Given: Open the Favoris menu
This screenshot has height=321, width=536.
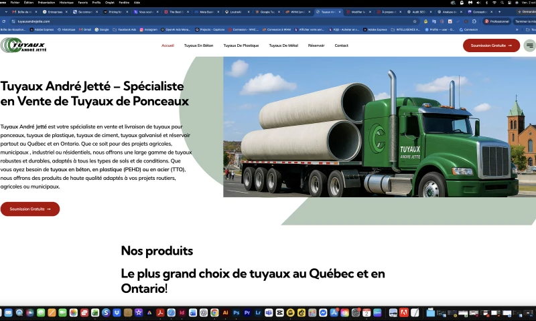Looking at the screenshot, I should (x=82, y=3).
